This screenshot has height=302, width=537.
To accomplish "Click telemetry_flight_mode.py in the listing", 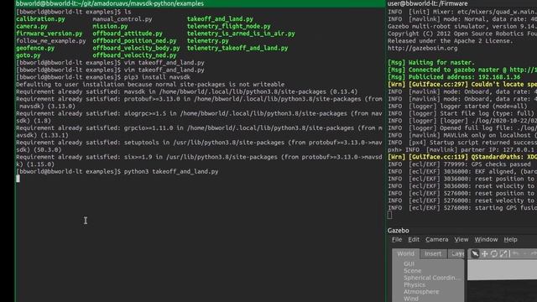I will [x=229, y=26].
